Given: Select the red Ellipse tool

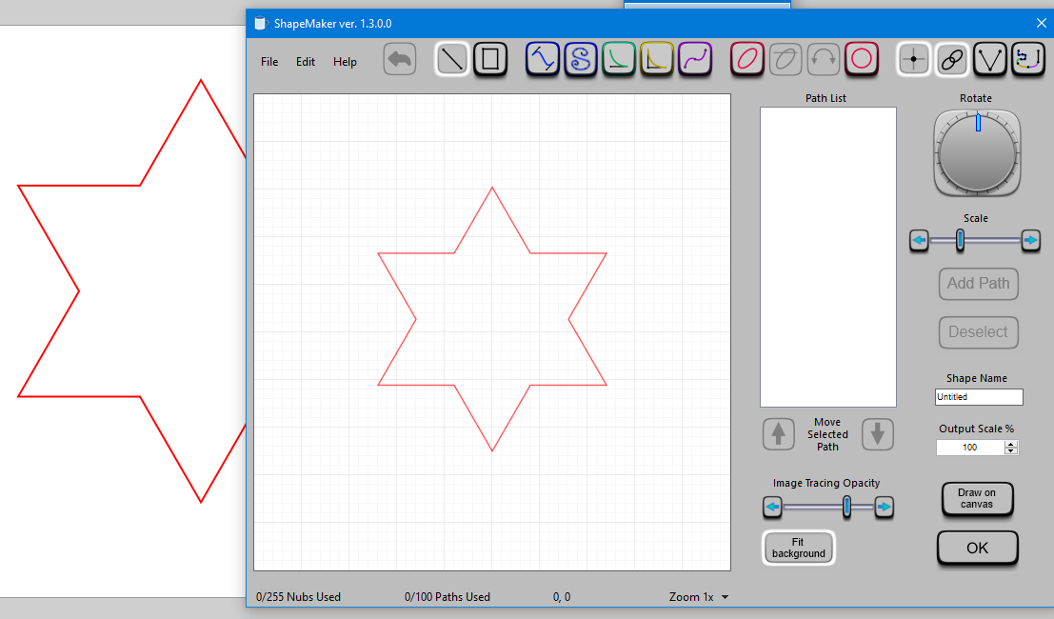Looking at the screenshot, I should click(746, 59).
